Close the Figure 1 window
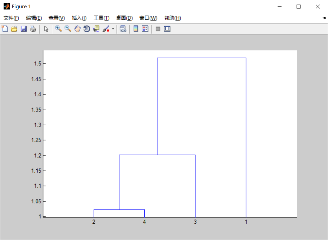 pyautogui.click(x=318, y=7)
